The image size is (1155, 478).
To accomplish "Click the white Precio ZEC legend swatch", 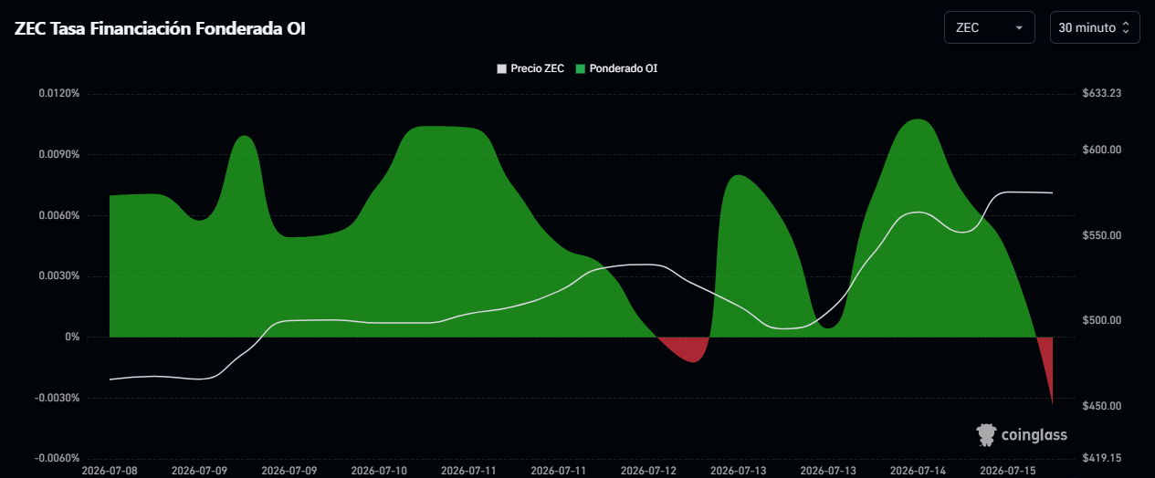I will (500, 68).
